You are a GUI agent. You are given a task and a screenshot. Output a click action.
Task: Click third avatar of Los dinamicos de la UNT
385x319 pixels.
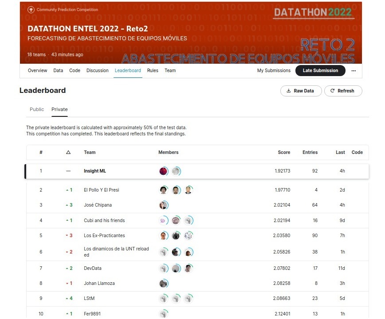coord(189,252)
